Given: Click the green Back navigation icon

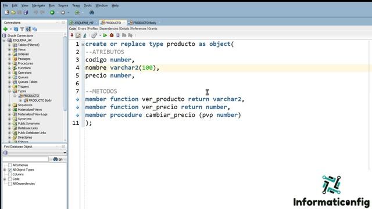Looking at the screenshot, I should (x=52, y=12).
